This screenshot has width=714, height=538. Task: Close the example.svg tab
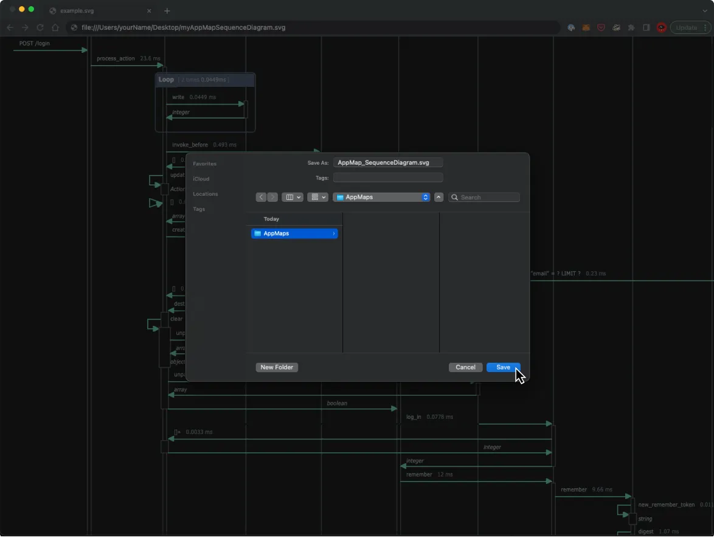[x=149, y=10]
